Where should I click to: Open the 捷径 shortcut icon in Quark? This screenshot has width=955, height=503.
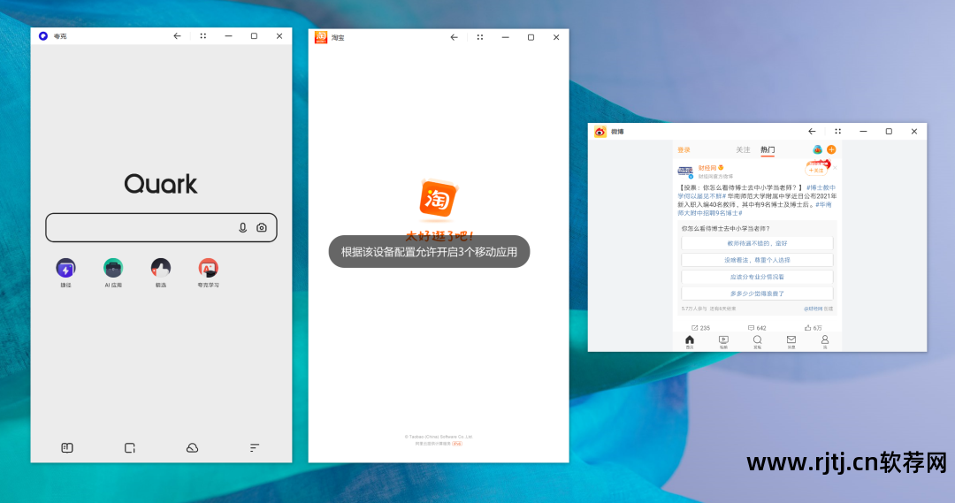[65, 268]
